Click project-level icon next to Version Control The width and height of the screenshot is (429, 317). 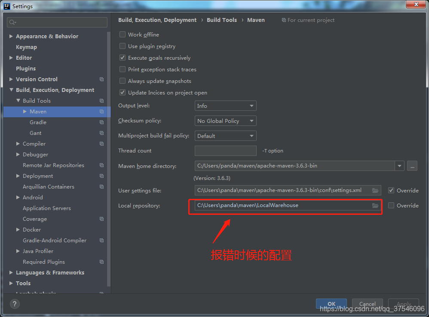[x=102, y=79]
